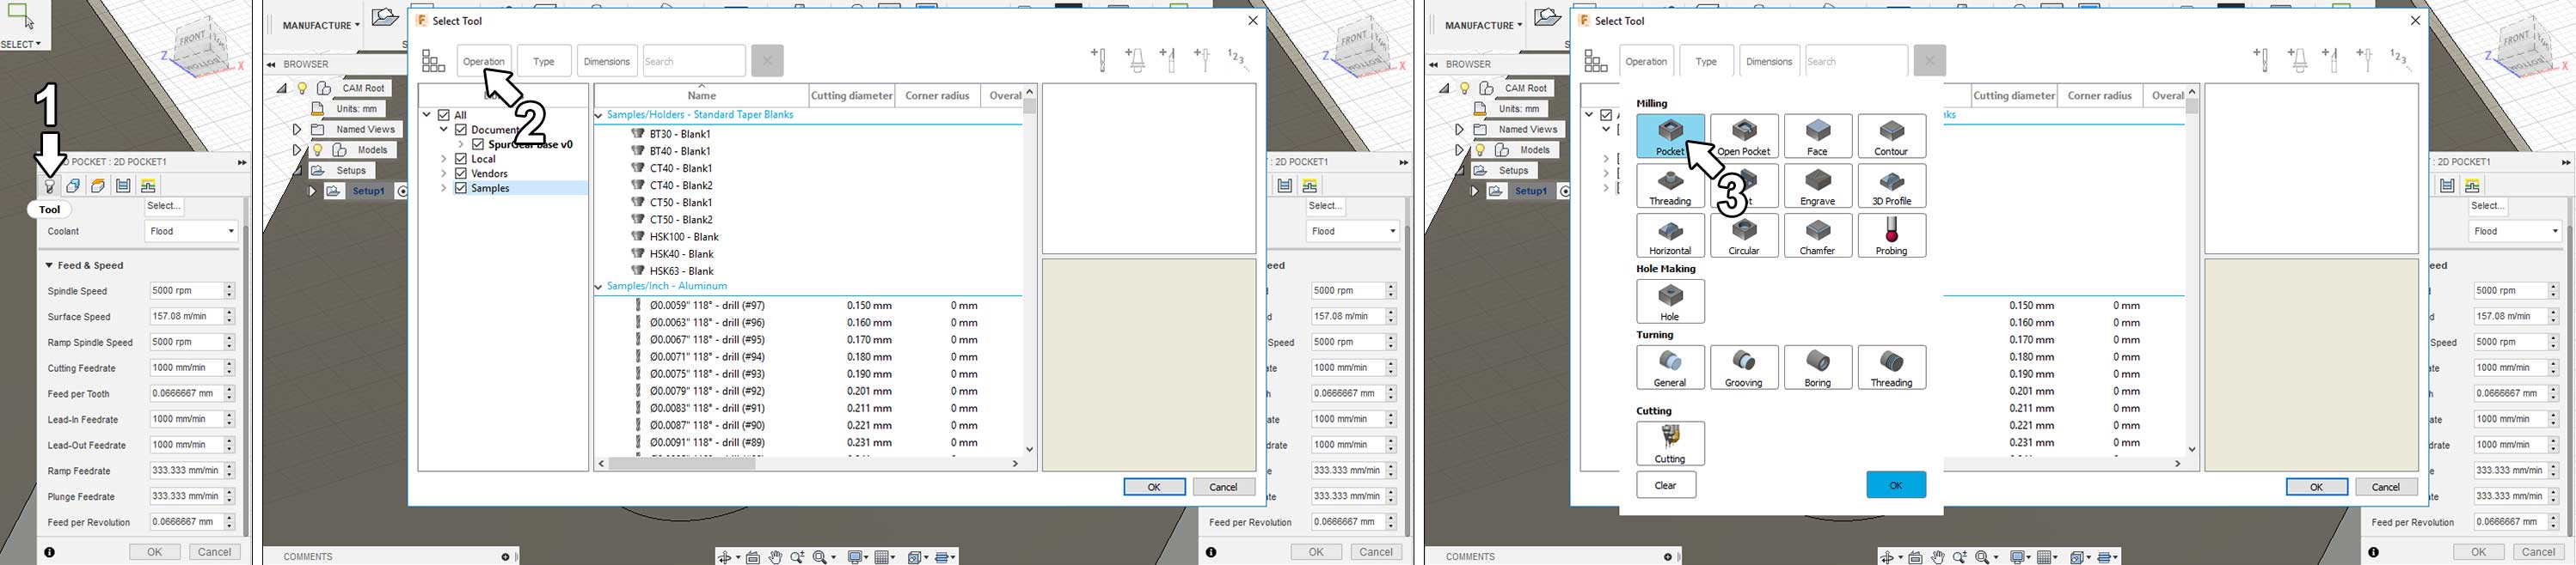The height and width of the screenshot is (565, 2576).
Task: Expand the Vendors library tree node
Action: [444, 173]
